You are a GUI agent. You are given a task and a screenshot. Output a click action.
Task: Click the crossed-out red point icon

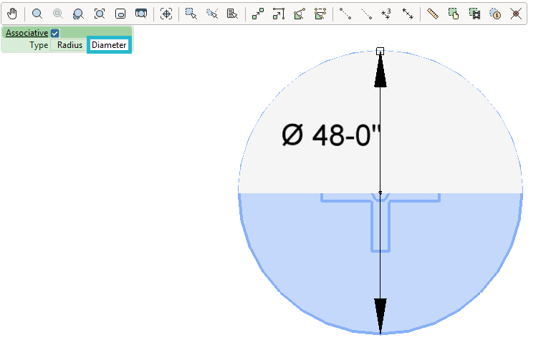516,14
